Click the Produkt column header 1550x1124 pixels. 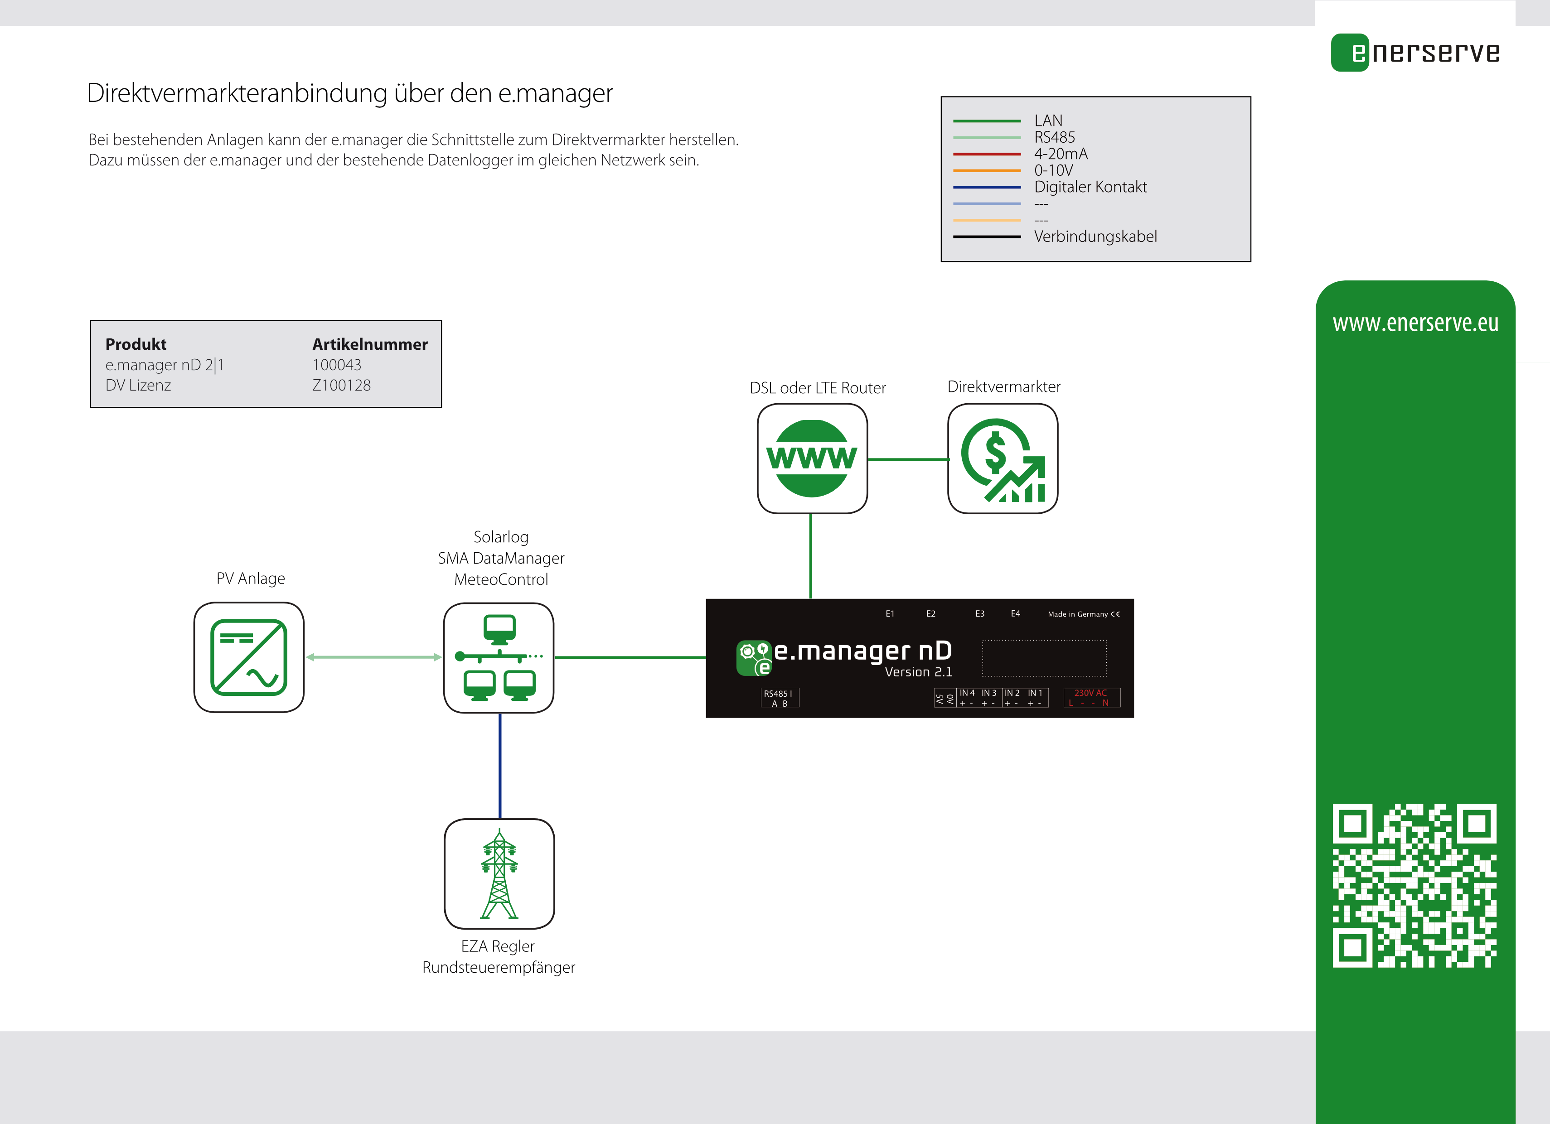[x=136, y=344]
